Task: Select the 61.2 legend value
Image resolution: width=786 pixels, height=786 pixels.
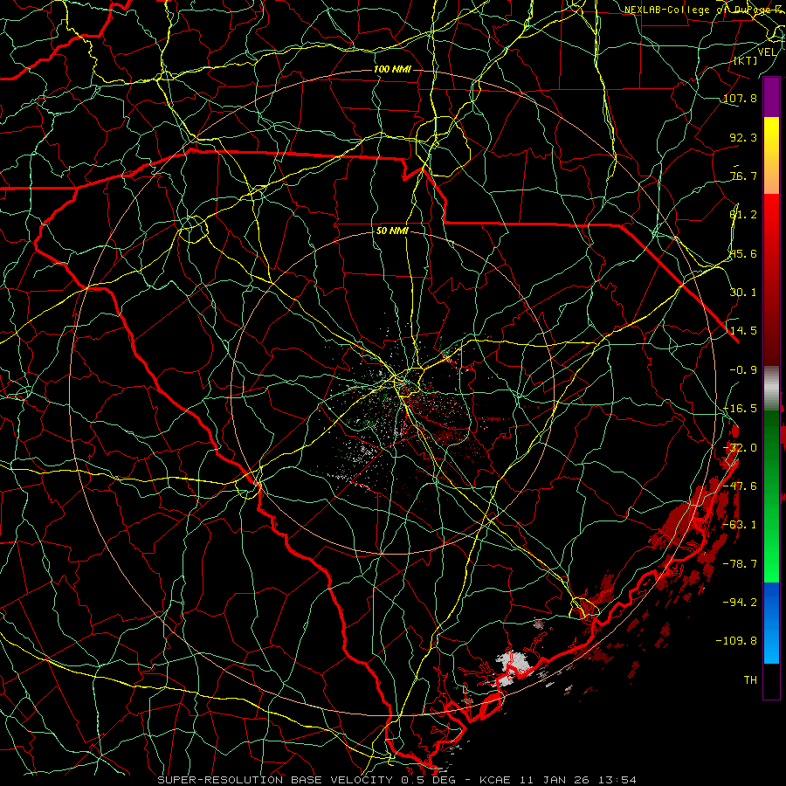Action: point(743,215)
